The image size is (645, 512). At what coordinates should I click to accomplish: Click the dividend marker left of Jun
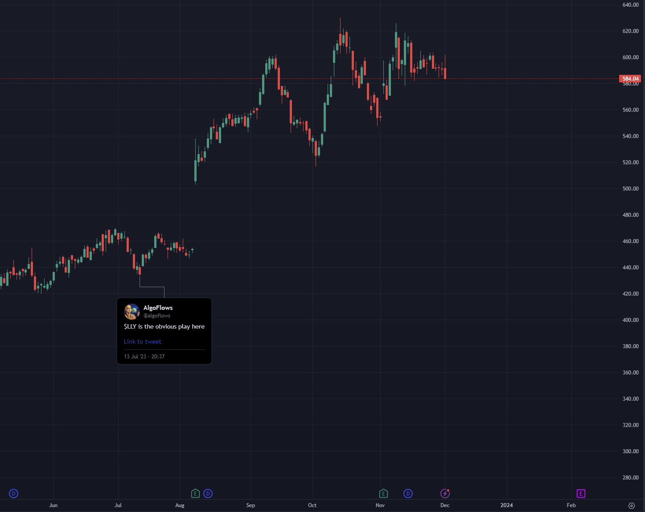point(14,493)
